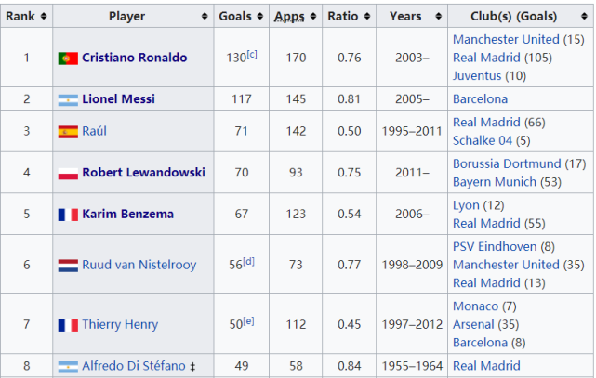This screenshot has height=378, width=596.
Task: Click Netherlands flag beside van Nistelrooy
Action: (68, 266)
